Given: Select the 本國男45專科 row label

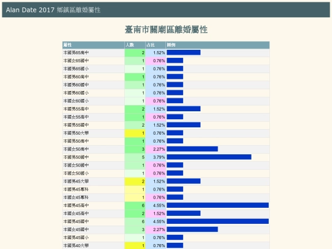Looking at the screenshot, I should click(x=76, y=189).
